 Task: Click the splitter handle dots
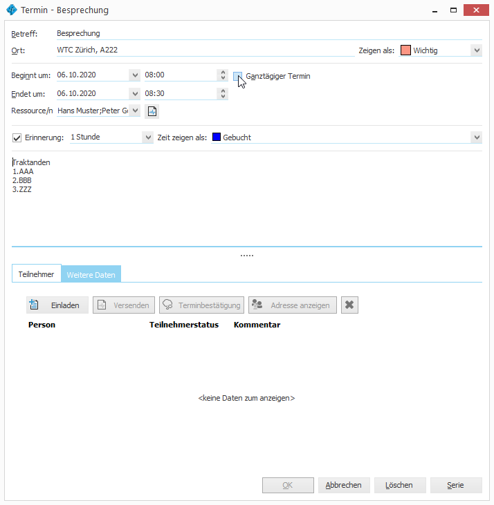point(247,256)
